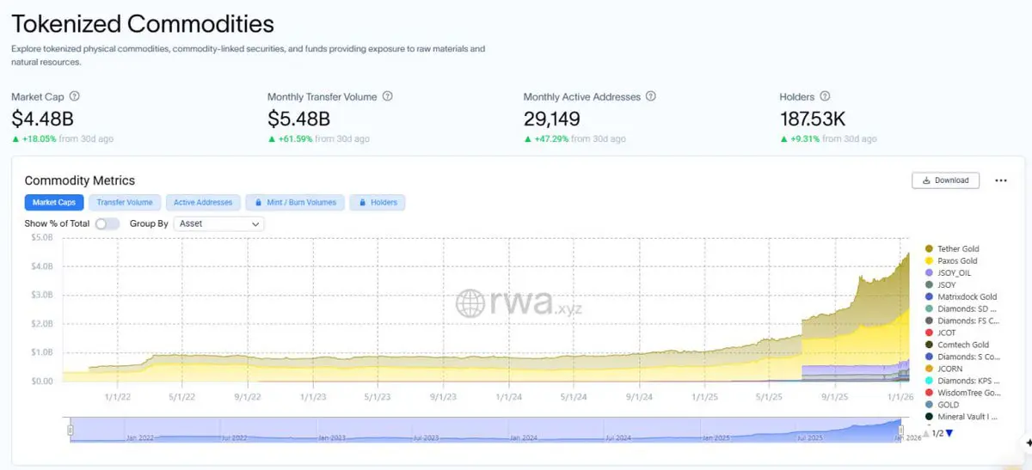The height and width of the screenshot is (470, 1032).
Task: Click the Diamonds: SD legend entry
Action: coord(961,309)
